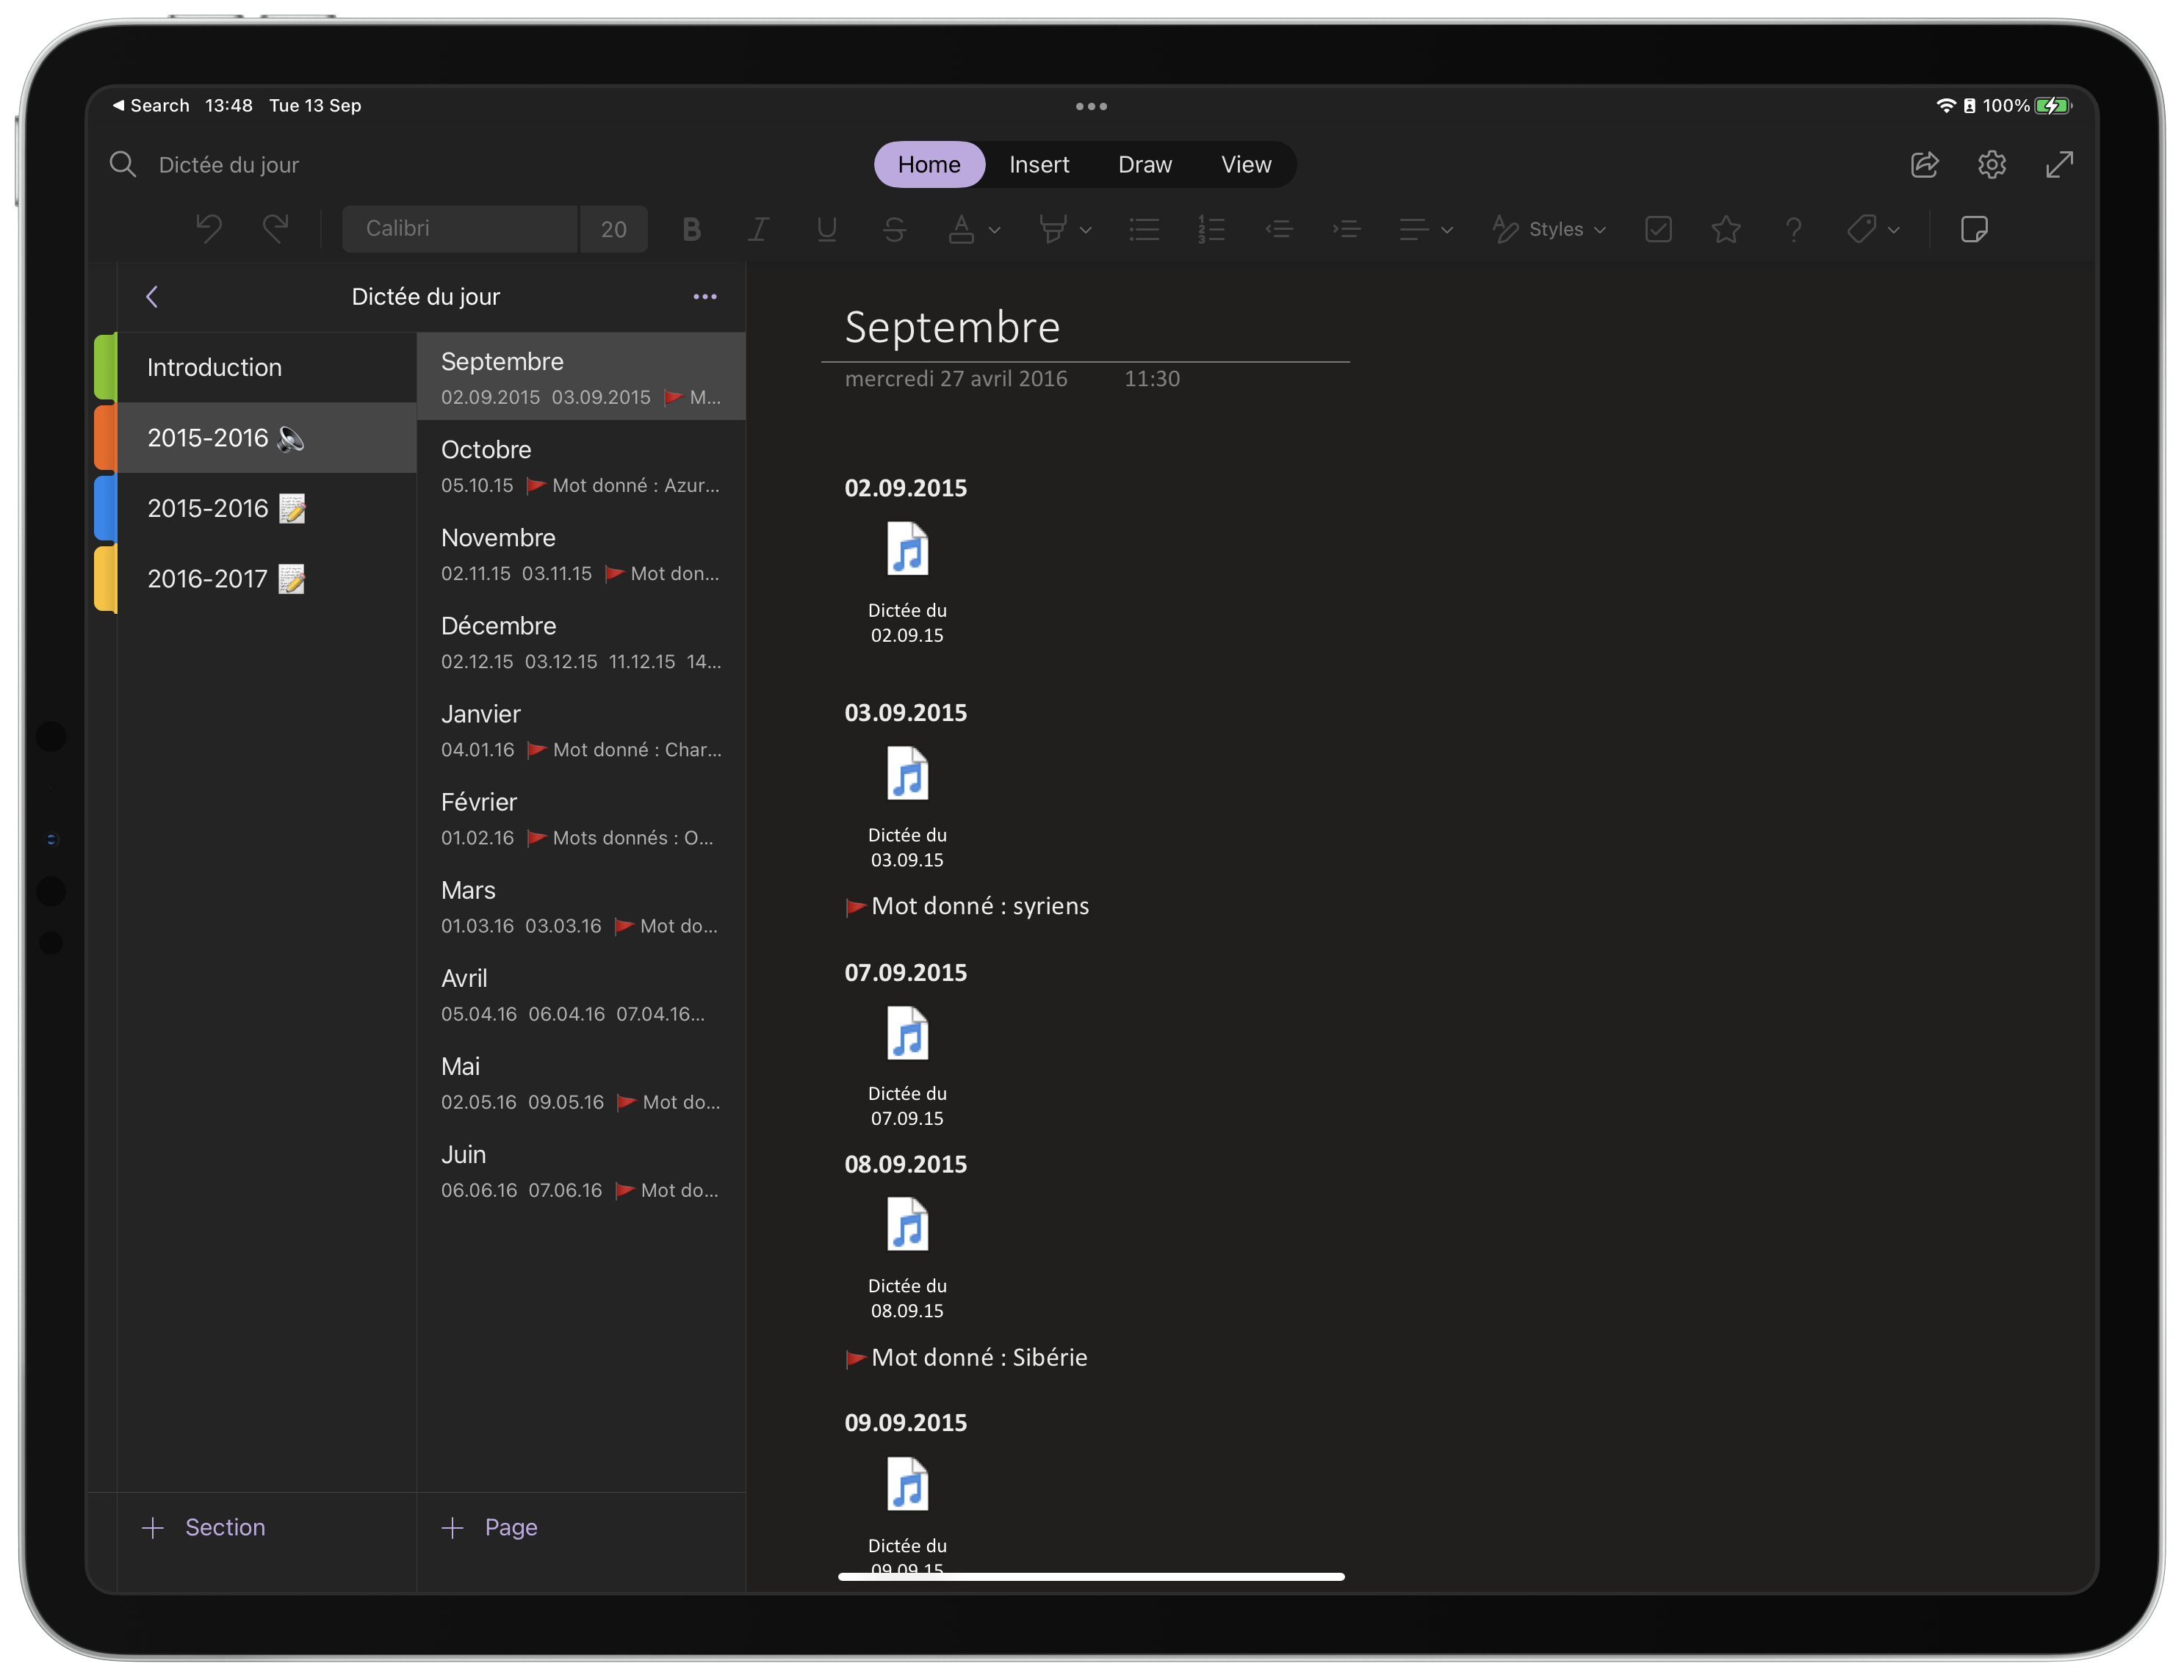Switch to the Insert tab
The height and width of the screenshot is (1680, 2184).
click(x=1039, y=164)
